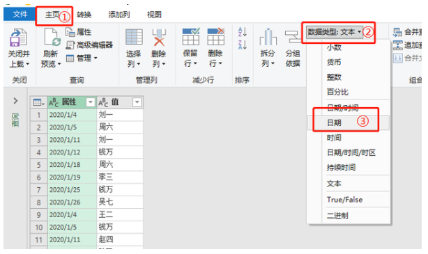
Task: Switch to the 添加列 tab
Action: coord(119,15)
